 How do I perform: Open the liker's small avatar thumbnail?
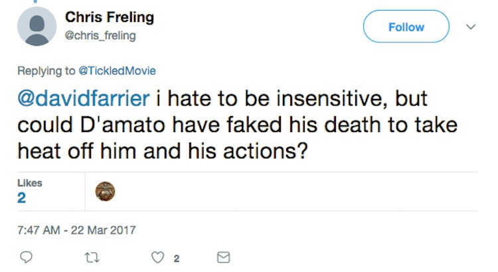click(106, 191)
